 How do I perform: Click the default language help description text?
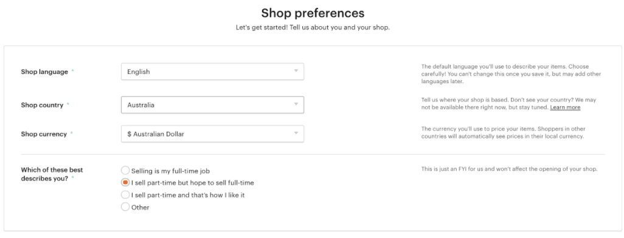511,74
